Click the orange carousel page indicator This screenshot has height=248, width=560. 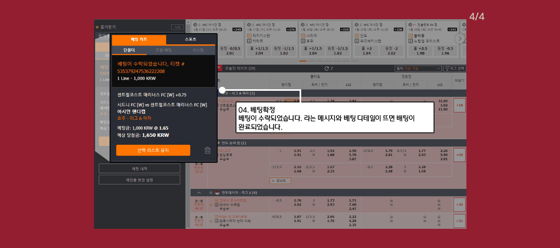(x=303, y=61)
